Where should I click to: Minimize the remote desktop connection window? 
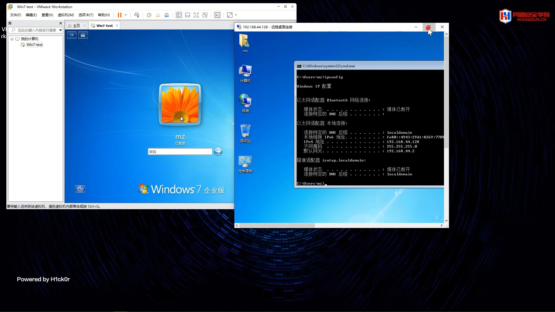[416, 27]
